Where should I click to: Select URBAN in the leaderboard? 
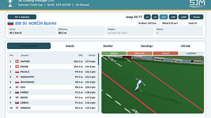(x=53, y=103)
